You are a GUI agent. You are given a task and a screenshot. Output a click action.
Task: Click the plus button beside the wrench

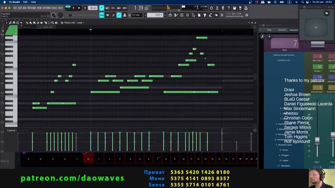pyautogui.click(x=269, y=37)
